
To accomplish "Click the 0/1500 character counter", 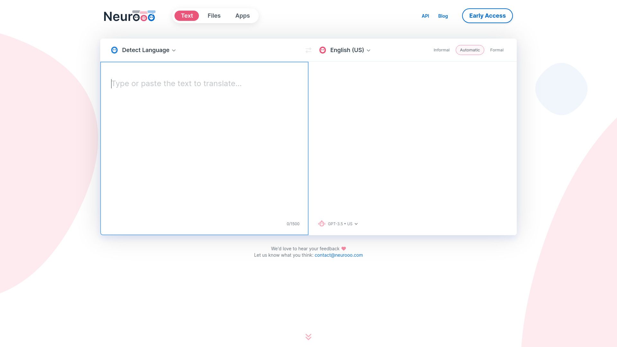I will pyautogui.click(x=293, y=224).
